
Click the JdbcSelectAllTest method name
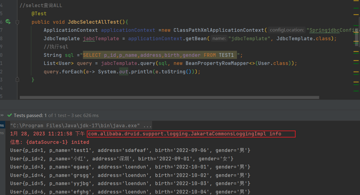coord(93,22)
